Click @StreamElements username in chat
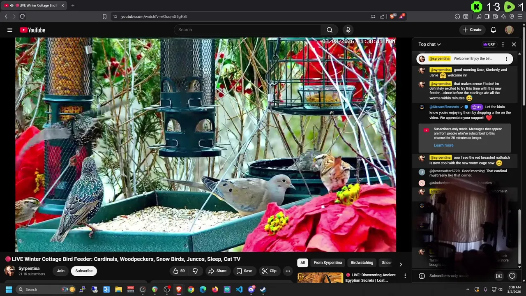Screen dimensions: 526x296 (444, 107)
